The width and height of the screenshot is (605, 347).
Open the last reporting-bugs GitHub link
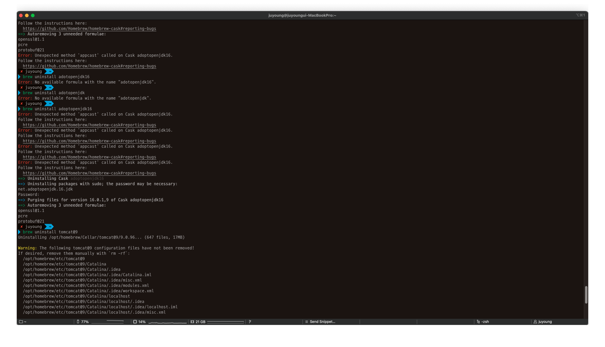[x=89, y=173]
